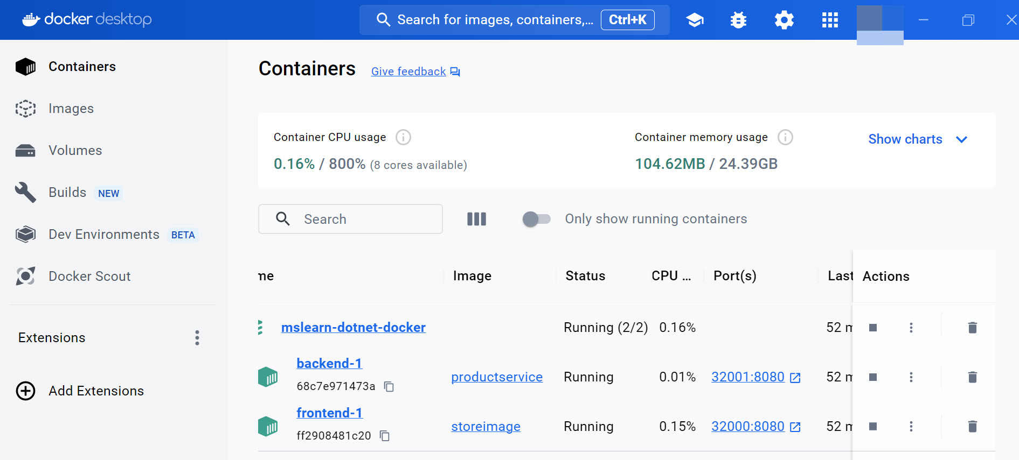
Task: Click the 104.62MB / 24.39GB memory value
Action: point(706,164)
